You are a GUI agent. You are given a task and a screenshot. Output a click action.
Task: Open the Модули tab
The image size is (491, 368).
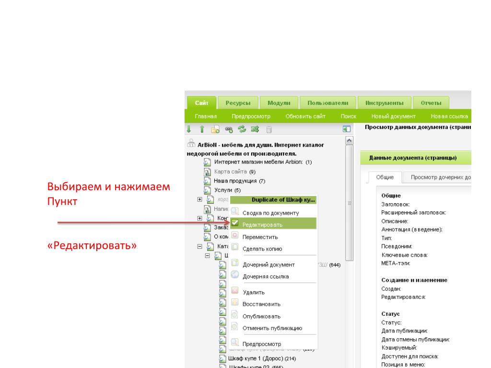coord(279,103)
